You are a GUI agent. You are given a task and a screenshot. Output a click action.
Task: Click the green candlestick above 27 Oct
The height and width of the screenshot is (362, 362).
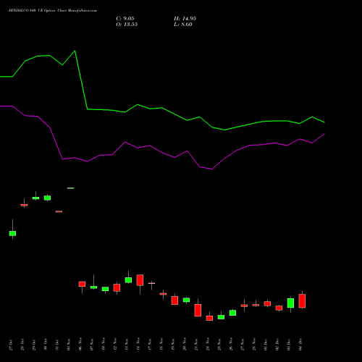coord(12,233)
